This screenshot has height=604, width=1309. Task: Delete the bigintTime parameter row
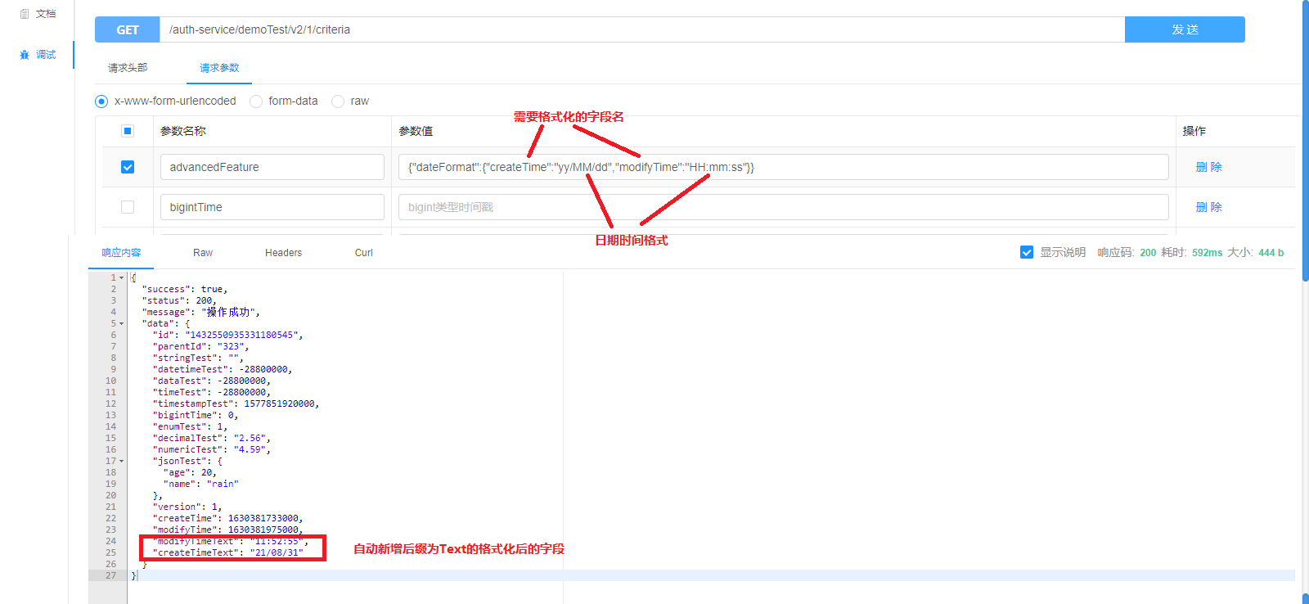(1208, 207)
